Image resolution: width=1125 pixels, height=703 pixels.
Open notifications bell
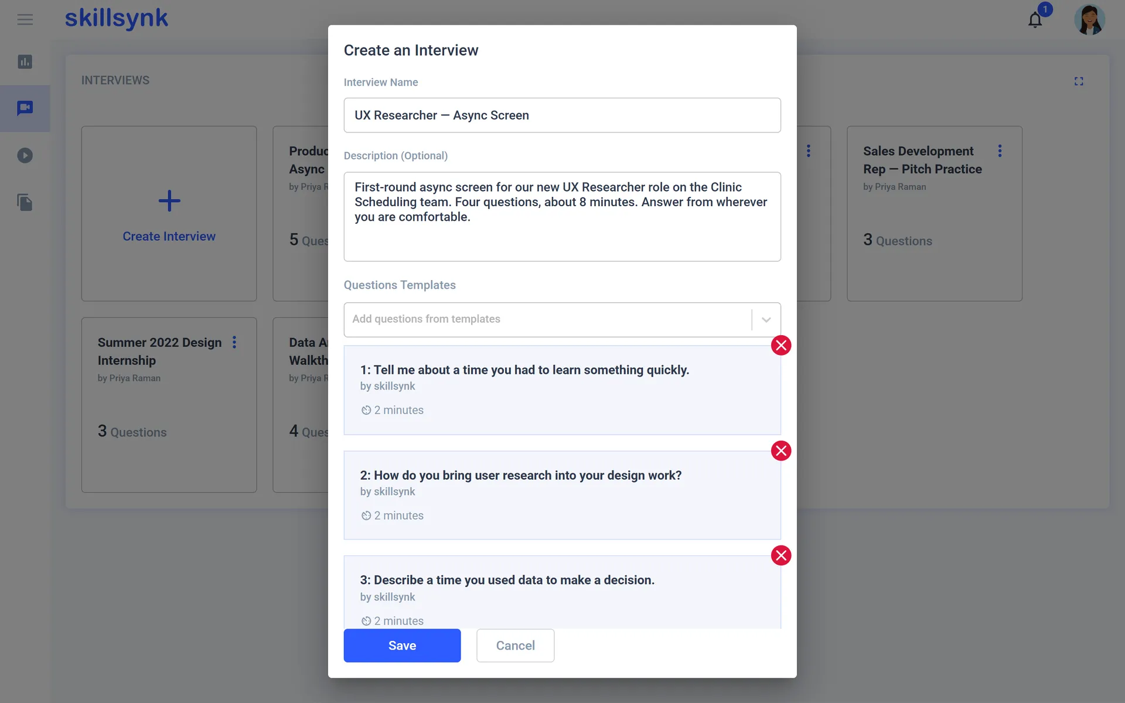click(x=1035, y=20)
